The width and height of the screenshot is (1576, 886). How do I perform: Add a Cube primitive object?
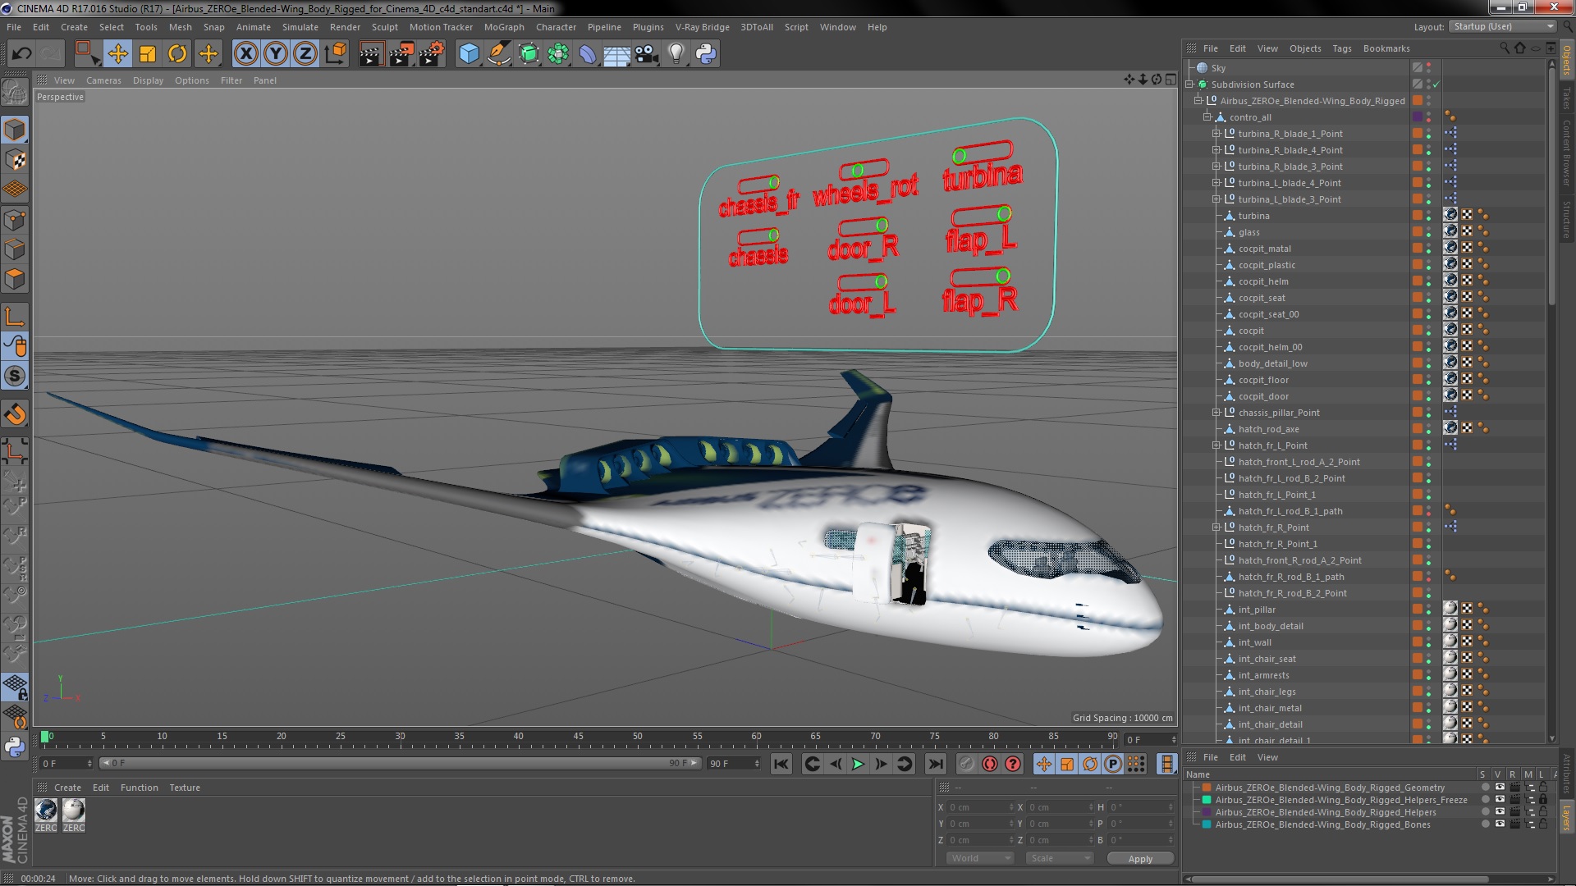(x=469, y=54)
